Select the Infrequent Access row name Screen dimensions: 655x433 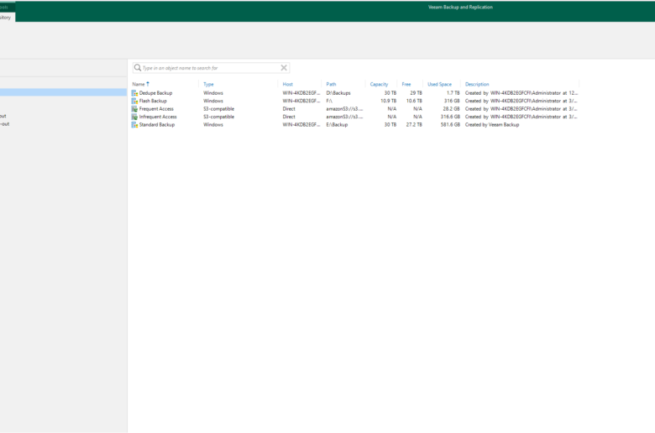(158, 117)
